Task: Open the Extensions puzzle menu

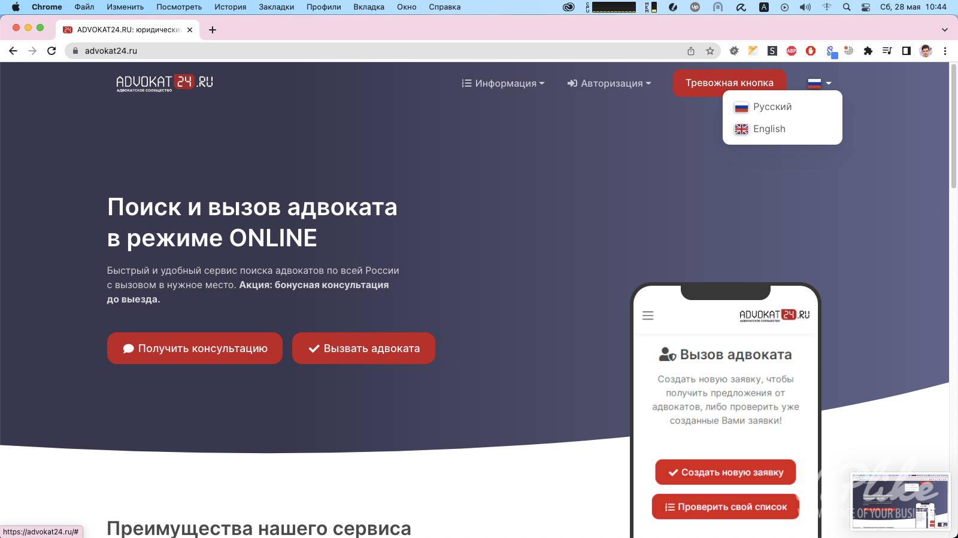Action: coord(868,51)
